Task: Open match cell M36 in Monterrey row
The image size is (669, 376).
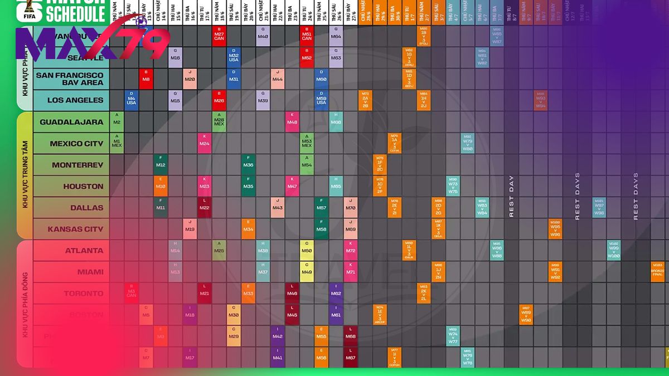Action: tap(249, 165)
